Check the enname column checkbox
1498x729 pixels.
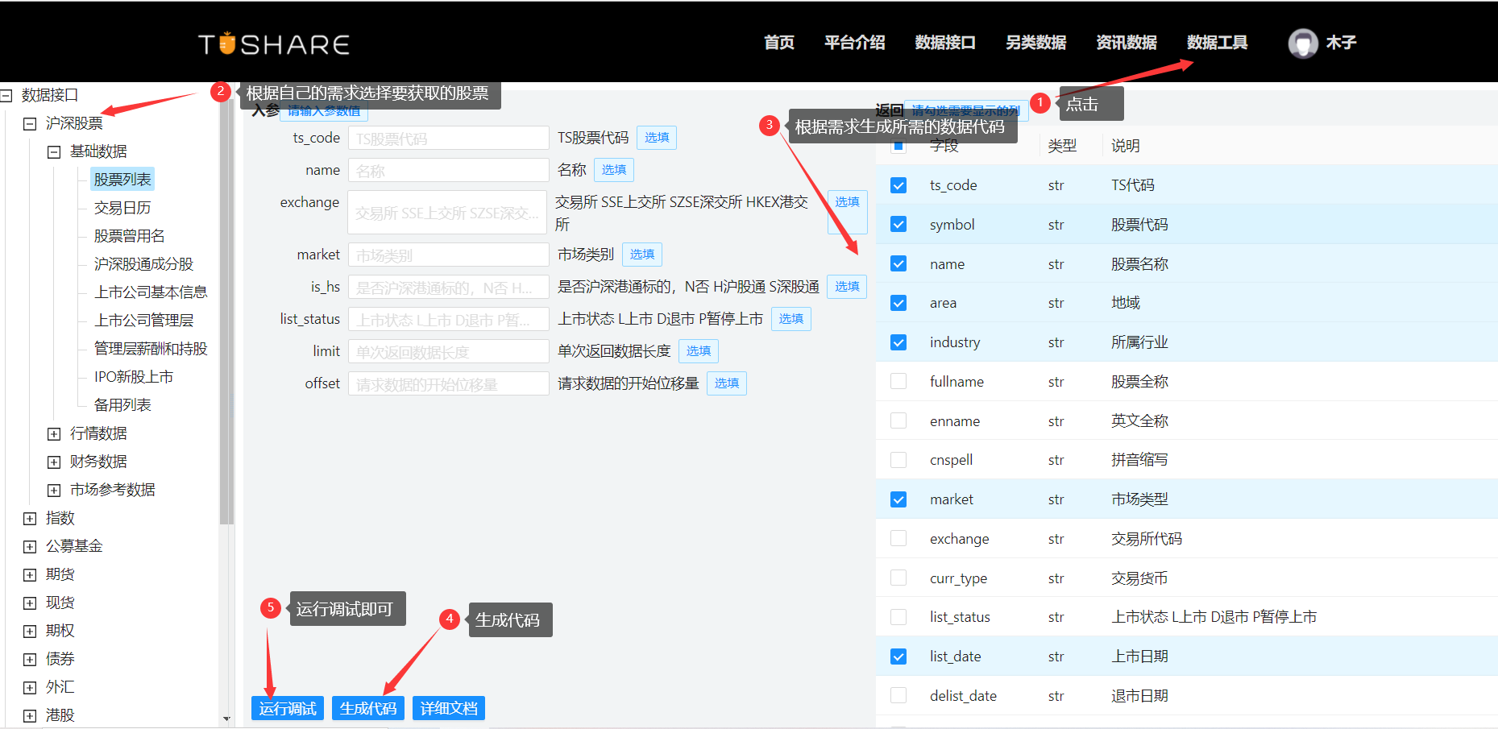click(898, 420)
